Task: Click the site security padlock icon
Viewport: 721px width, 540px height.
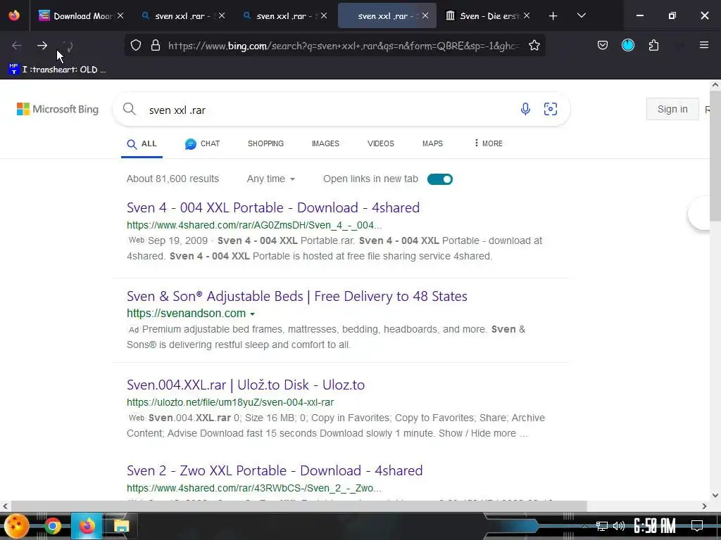Action: [156, 46]
